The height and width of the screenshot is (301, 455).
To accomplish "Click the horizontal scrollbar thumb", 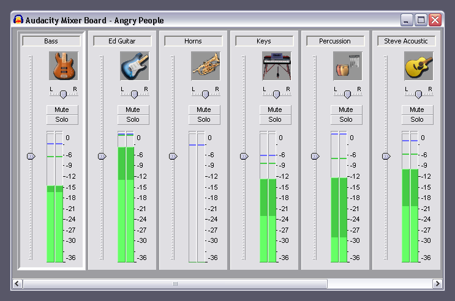I will click(175, 284).
